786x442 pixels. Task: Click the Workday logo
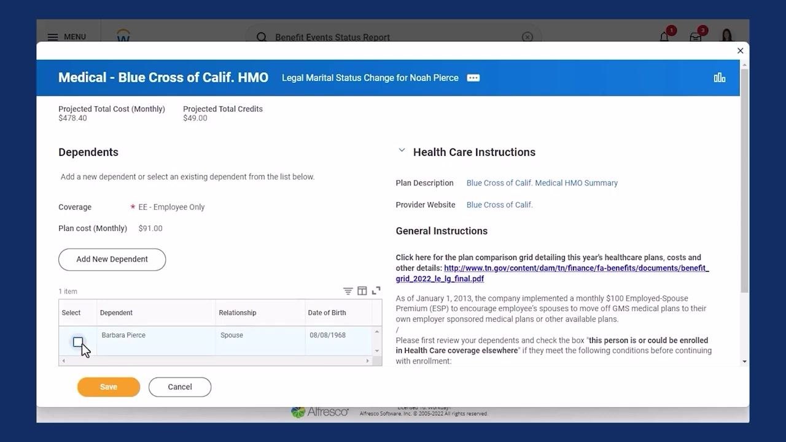click(123, 36)
